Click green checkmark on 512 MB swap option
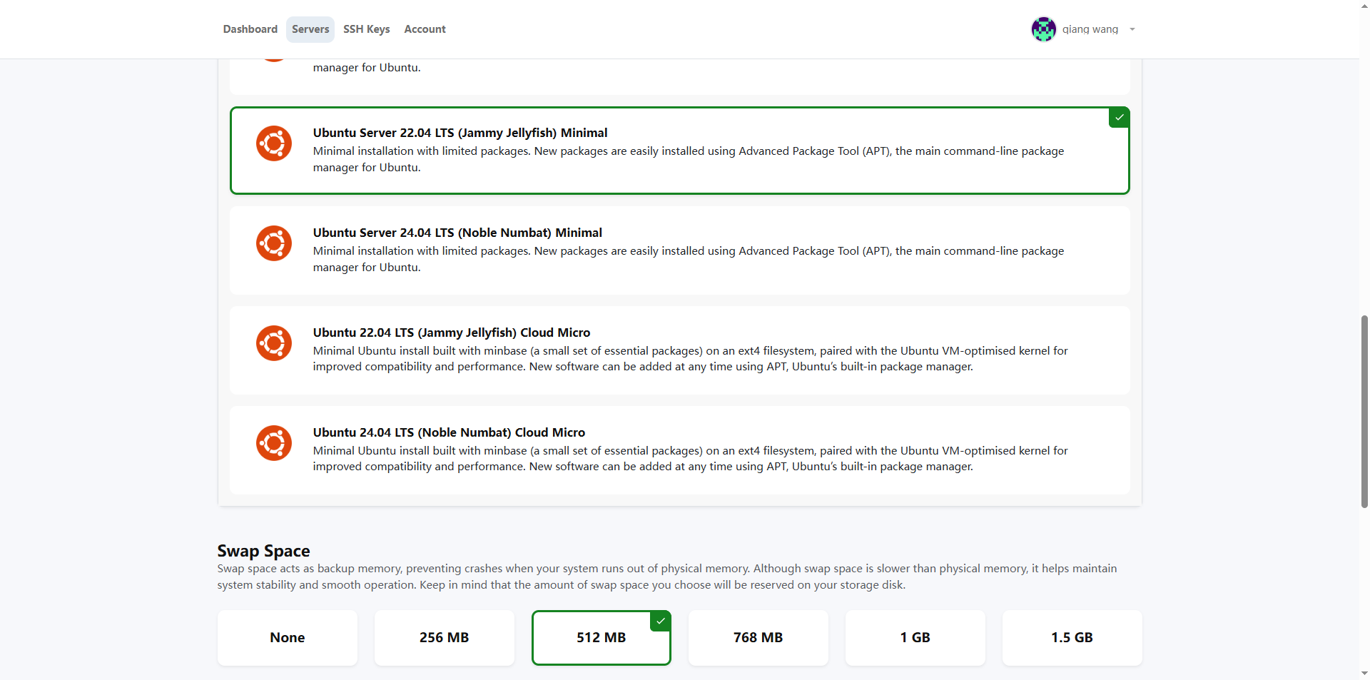 coord(661,621)
